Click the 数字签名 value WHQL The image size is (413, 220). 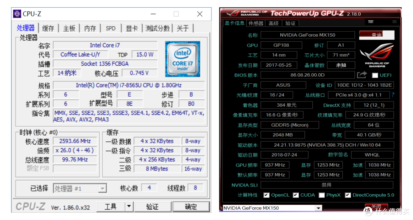pos(372,155)
